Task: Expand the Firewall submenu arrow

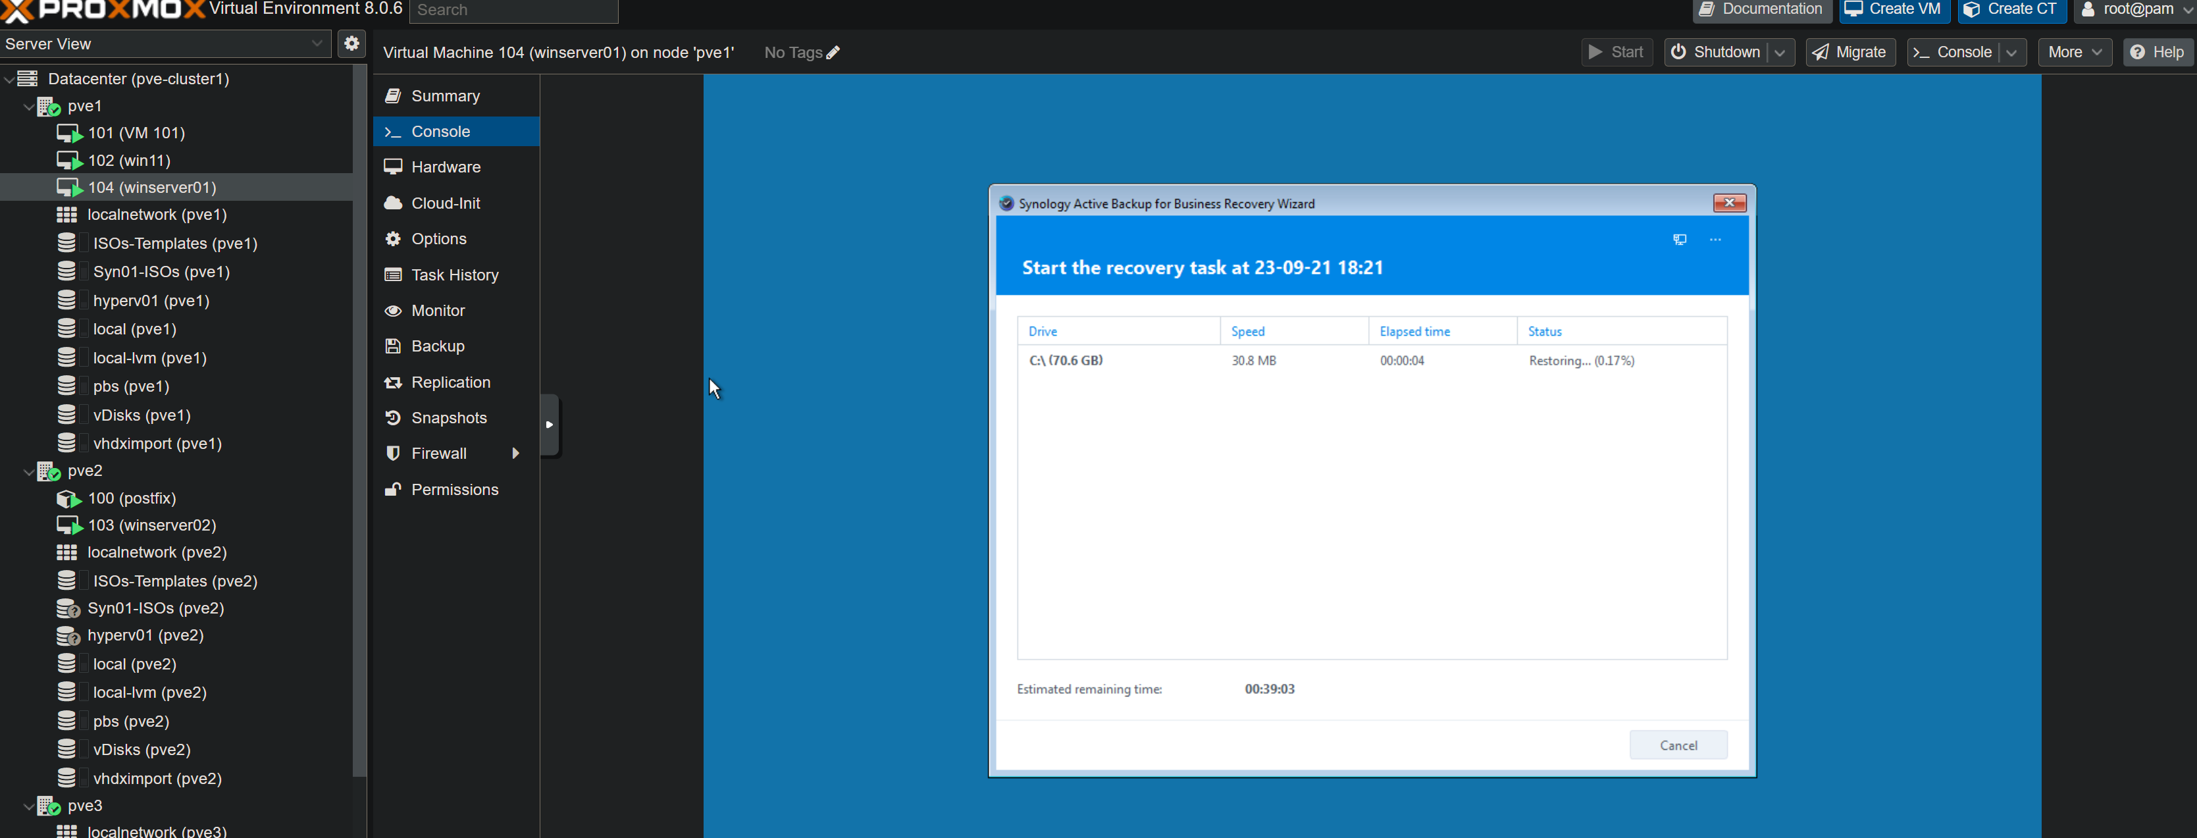Action: point(515,453)
